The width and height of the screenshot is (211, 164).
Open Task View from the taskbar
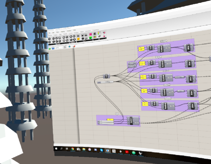coord(67,149)
